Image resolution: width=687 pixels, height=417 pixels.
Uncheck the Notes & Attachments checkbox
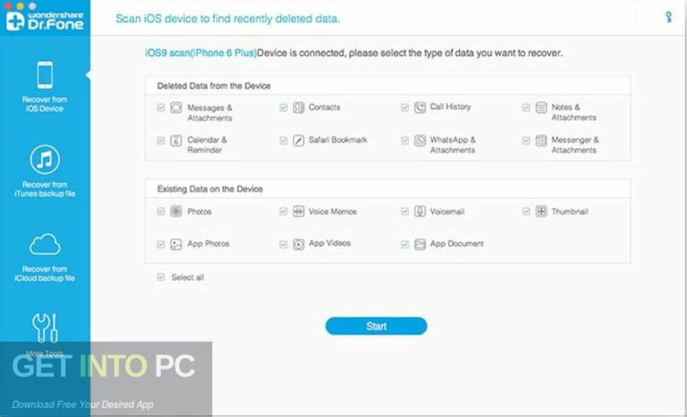click(526, 107)
